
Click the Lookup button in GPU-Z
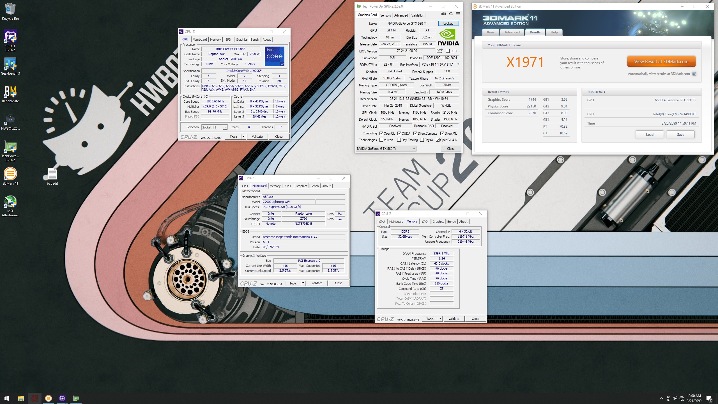(x=448, y=24)
